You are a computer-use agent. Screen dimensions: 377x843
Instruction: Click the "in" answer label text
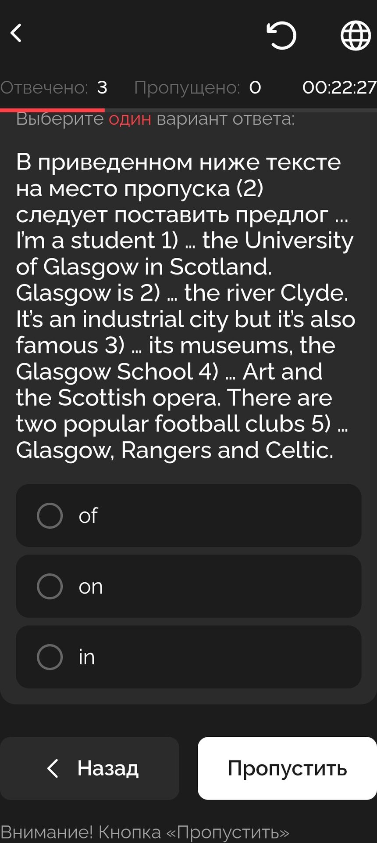coord(87,657)
